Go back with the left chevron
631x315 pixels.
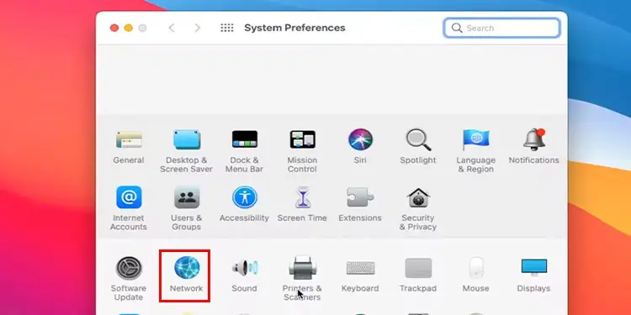pyautogui.click(x=172, y=28)
